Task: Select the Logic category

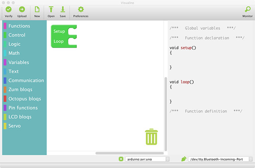Action: [24, 44]
